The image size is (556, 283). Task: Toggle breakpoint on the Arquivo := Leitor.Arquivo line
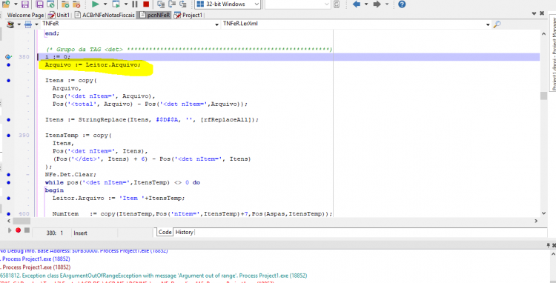click(8, 64)
